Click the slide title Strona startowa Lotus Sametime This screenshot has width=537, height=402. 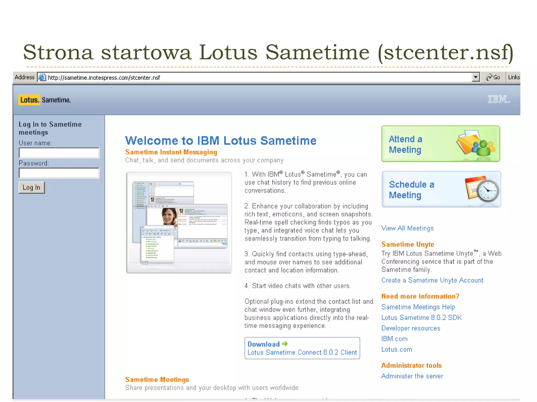(268, 52)
